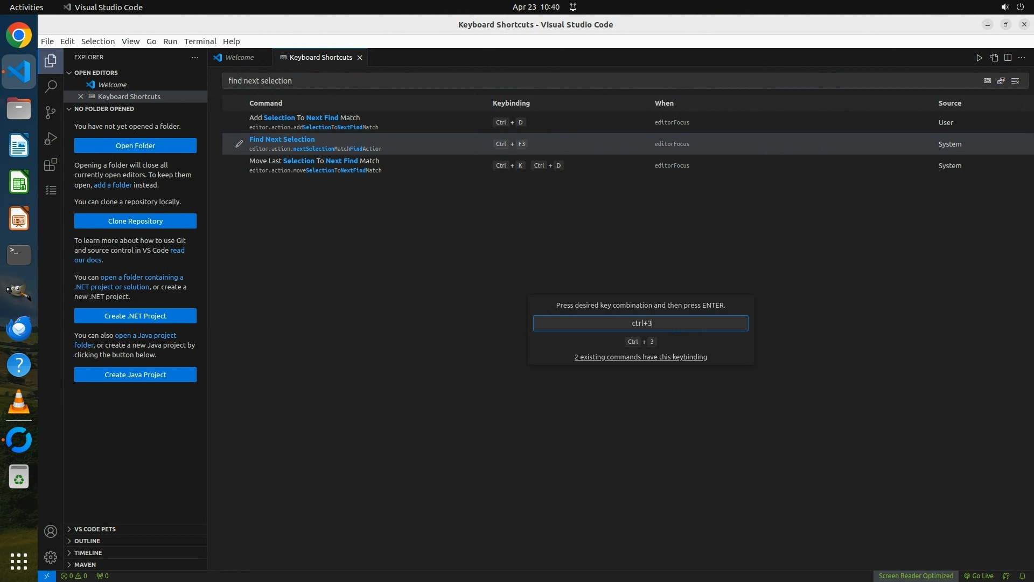The image size is (1034, 582).
Task: Toggle Record Keys in search bar
Action: tap(987, 81)
